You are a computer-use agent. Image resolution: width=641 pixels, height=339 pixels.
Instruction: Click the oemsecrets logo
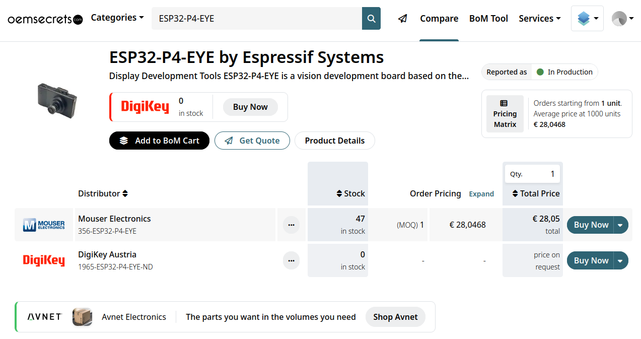tap(45, 19)
